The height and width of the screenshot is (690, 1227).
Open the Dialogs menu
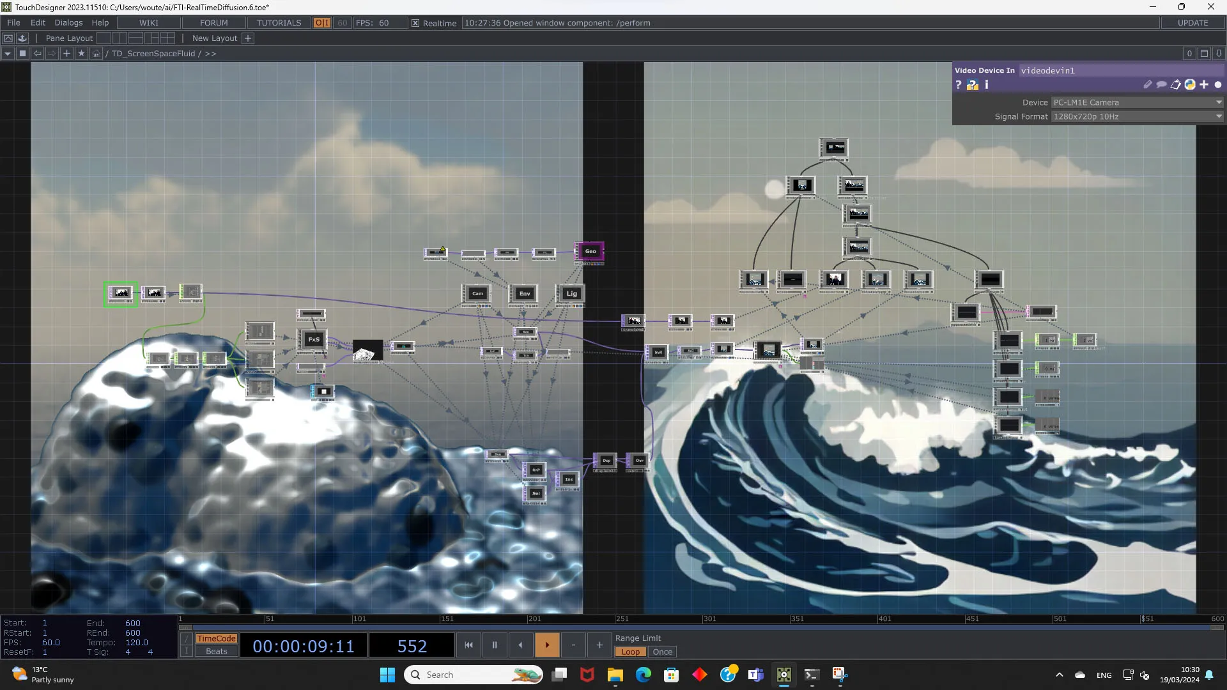pyautogui.click(x=69, y=22)
